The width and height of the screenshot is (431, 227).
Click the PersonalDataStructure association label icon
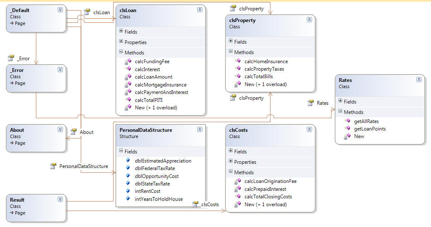(53, 166)
